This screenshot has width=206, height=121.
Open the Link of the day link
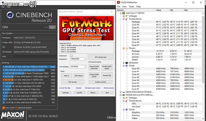65,88
